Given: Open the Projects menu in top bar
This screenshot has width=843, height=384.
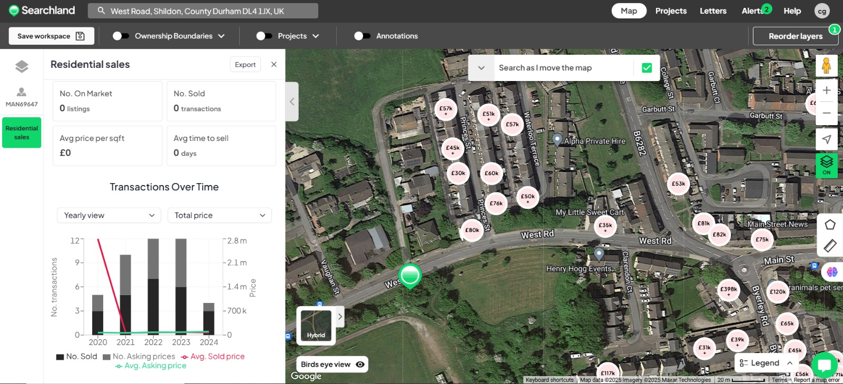Looking at the screenshot, I should click(x=671, y=11).
